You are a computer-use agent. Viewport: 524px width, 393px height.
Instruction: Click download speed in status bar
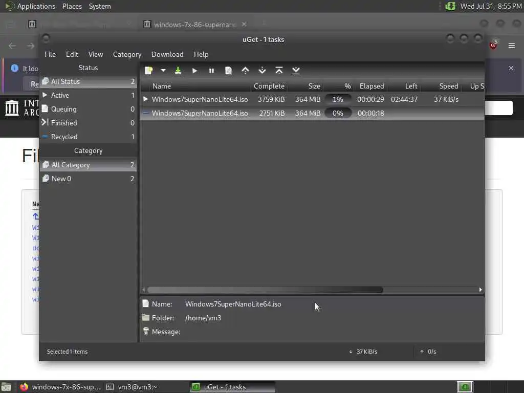pos(363,352)
